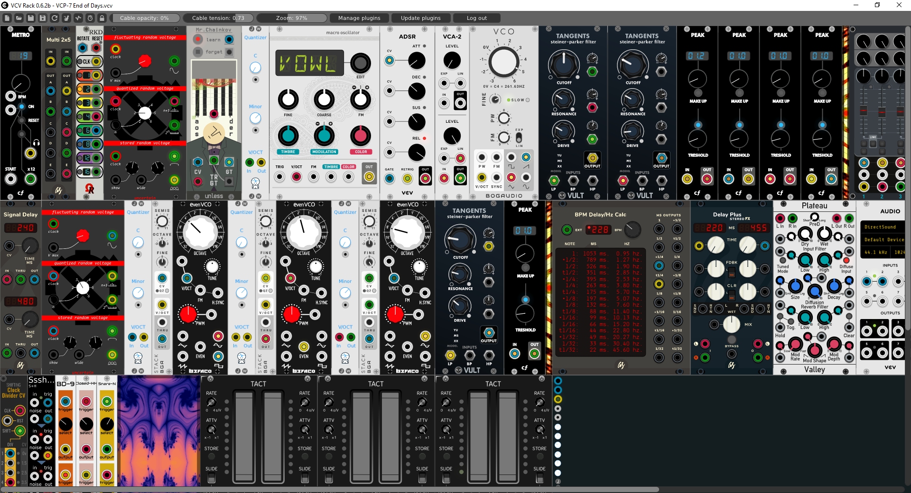Adjust the Cable tension slider
Image resolution: width=911 pixels, height=493 pixels.
pos(218,18)
